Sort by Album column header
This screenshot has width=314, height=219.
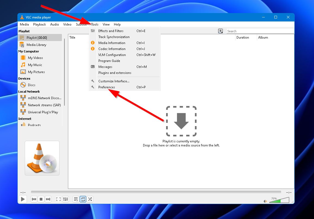[275, 37]
